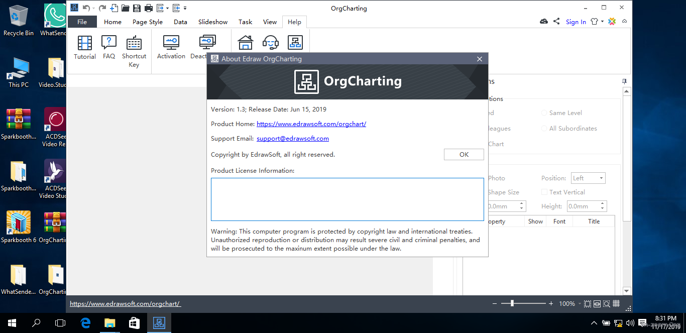
Task: Create a new document from quick toolbar
Action: click(x=115, y=8)
